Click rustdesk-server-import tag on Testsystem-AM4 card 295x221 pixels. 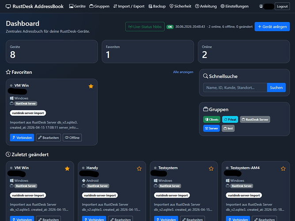(x=244, y=195)
